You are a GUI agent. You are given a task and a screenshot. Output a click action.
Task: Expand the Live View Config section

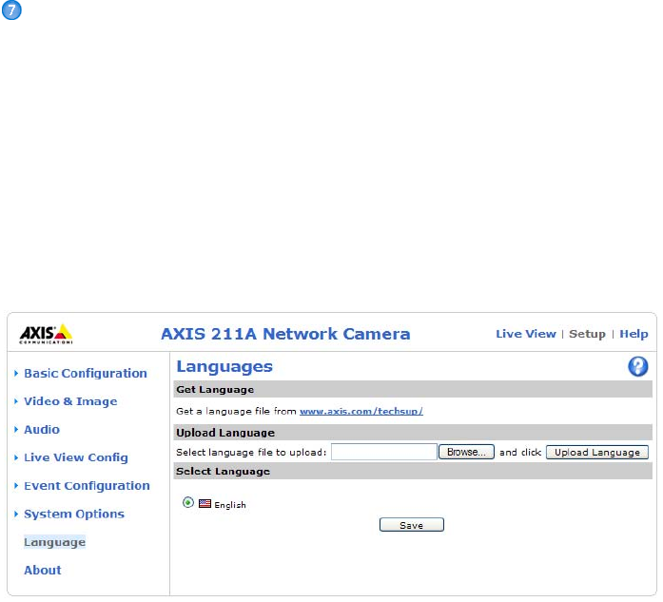[75, 457]
